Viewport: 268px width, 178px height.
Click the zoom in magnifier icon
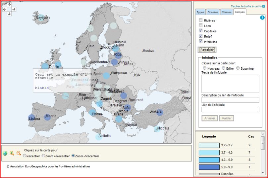point(12,153)
